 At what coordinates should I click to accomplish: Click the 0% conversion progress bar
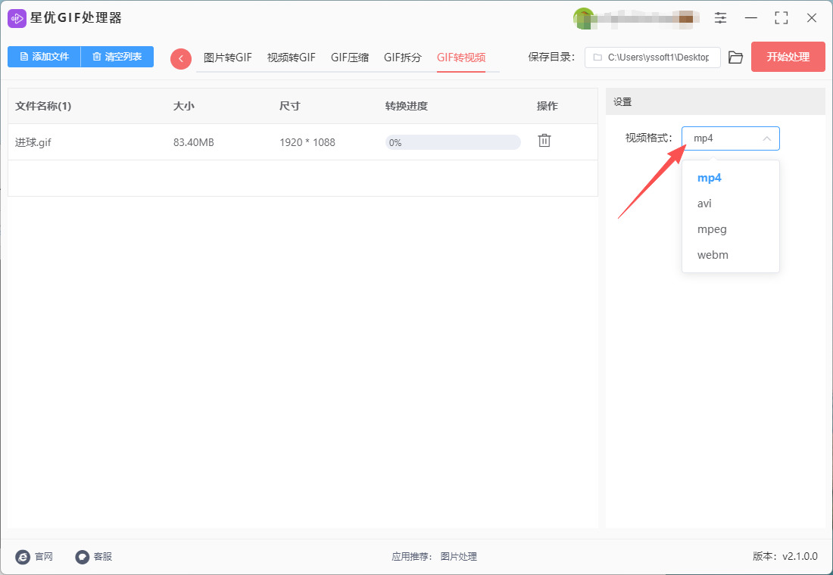coord(453,142)
